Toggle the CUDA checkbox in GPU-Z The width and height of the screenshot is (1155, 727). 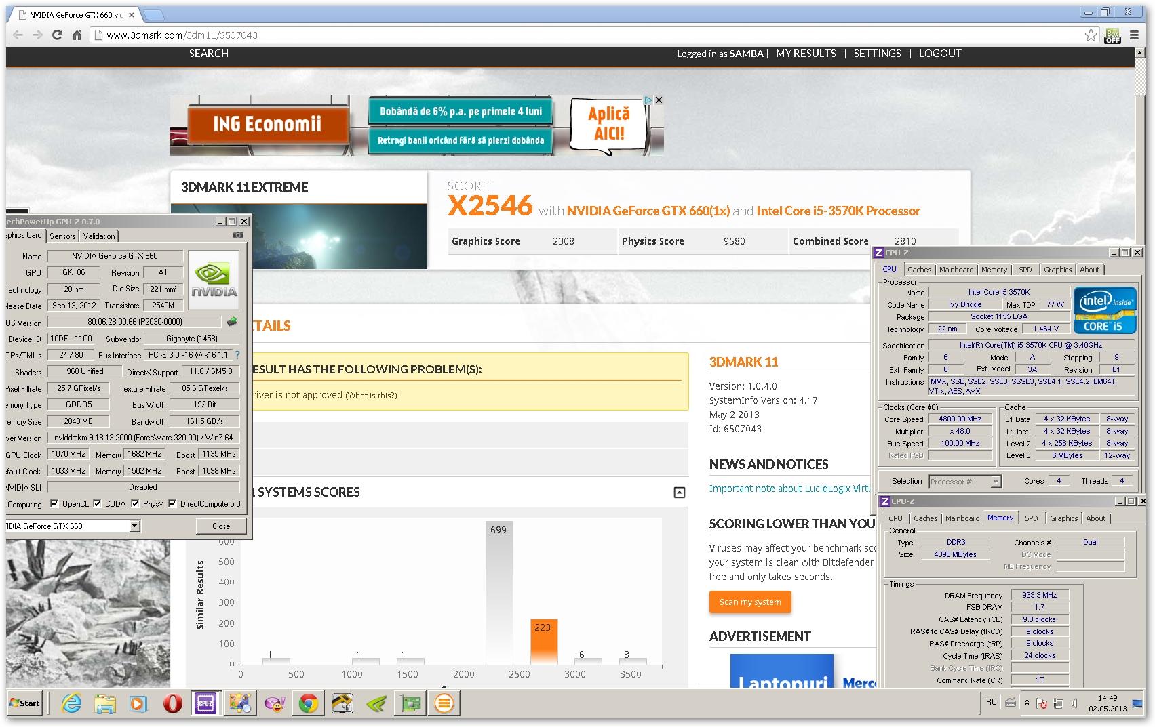[97, 503]
